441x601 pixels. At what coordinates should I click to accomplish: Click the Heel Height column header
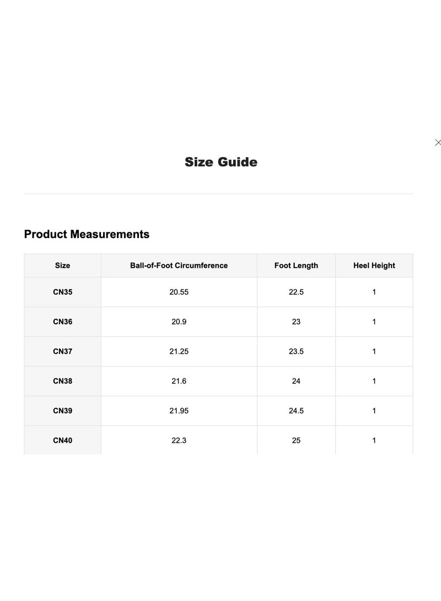[374, 266]
